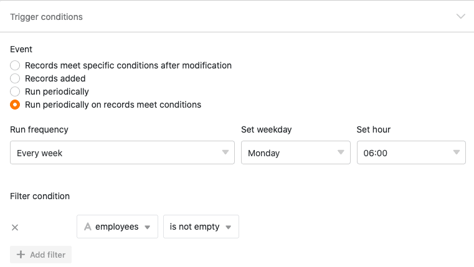The image size is (474, 267).
Task: Click the Add filter button
Action: [41, 255]
